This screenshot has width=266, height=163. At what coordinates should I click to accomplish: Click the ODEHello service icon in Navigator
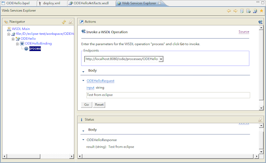pos(17,39)
